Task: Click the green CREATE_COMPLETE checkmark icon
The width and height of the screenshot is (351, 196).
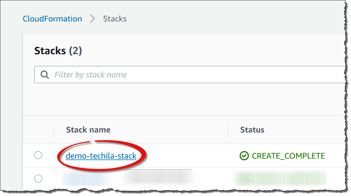Action: click(244, 156)
